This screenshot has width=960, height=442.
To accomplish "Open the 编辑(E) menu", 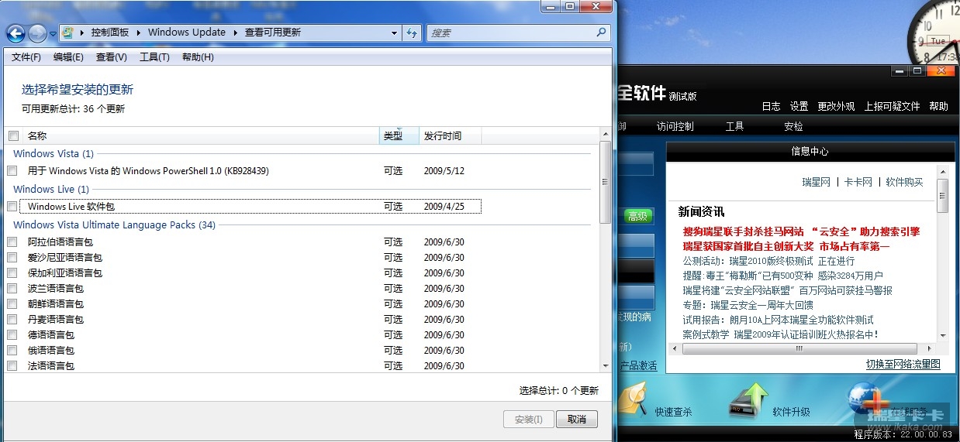I will (x=68, y=57).
